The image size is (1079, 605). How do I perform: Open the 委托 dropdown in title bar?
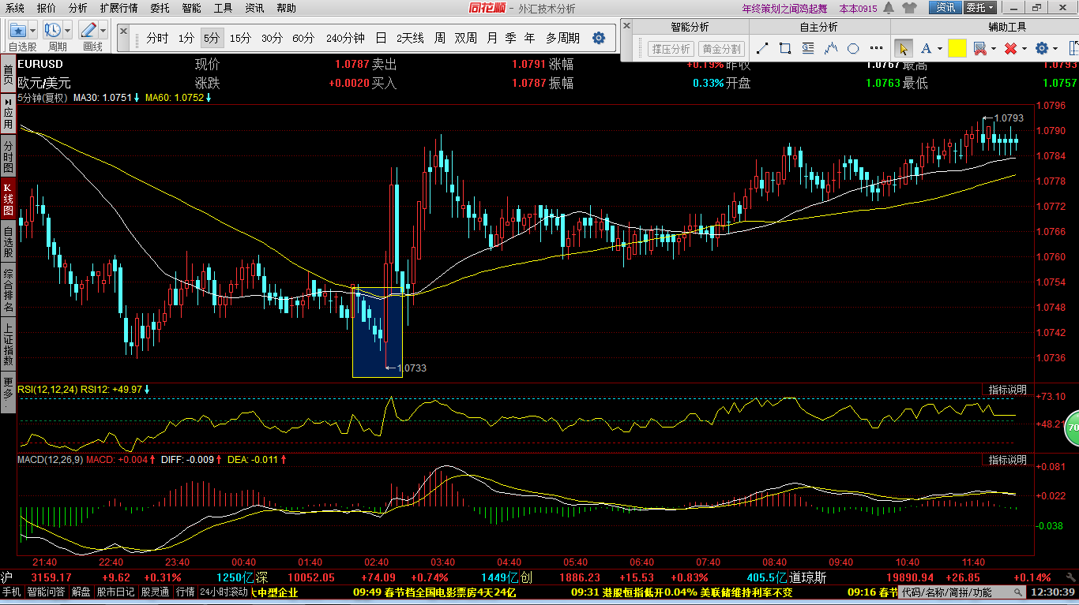[980, 8]
